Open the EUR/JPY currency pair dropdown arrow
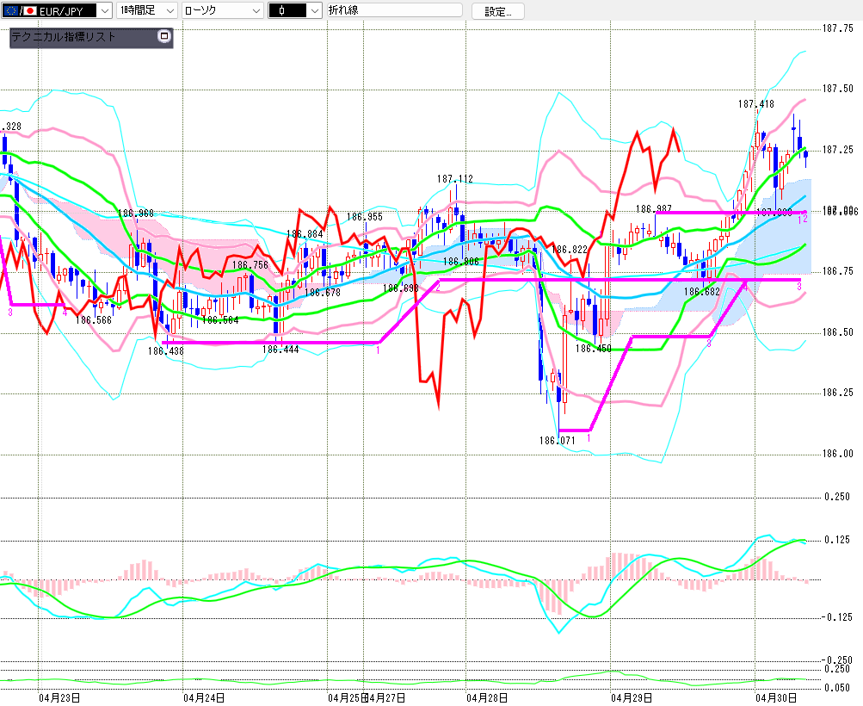Viewport: 863px width, 706px height. (104, 10)
